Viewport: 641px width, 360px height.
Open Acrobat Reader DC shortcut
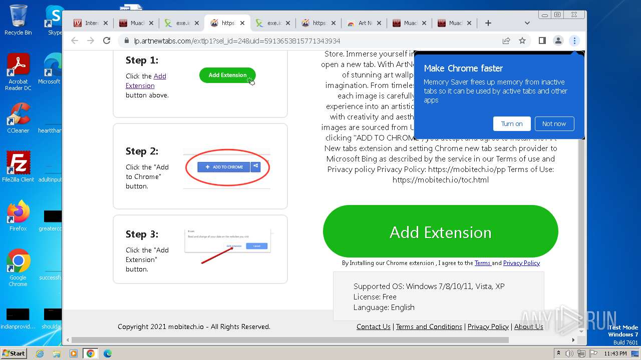click(x=18, y=72)
